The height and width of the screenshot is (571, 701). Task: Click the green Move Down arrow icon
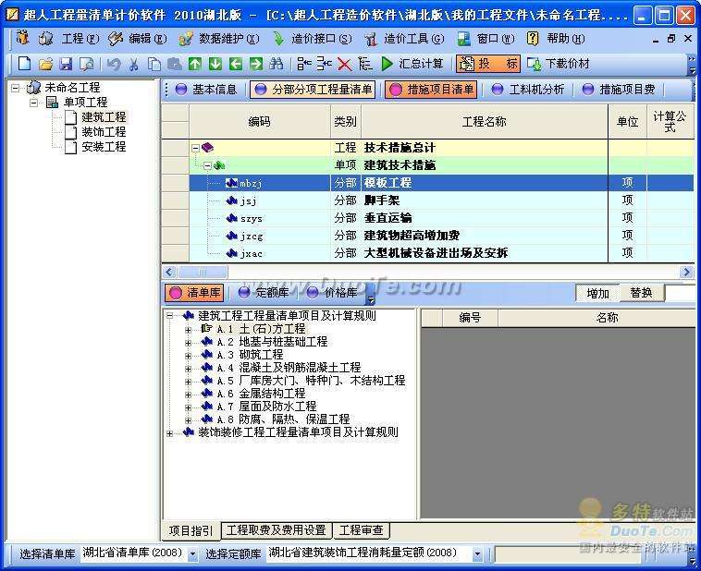(215, 64)
